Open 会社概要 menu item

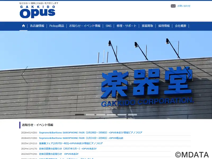coord(180,26)
